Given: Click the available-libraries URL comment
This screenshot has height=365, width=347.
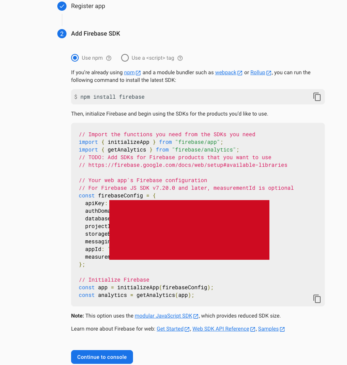Looking at the screenshot, I should [x=183, y=165].
